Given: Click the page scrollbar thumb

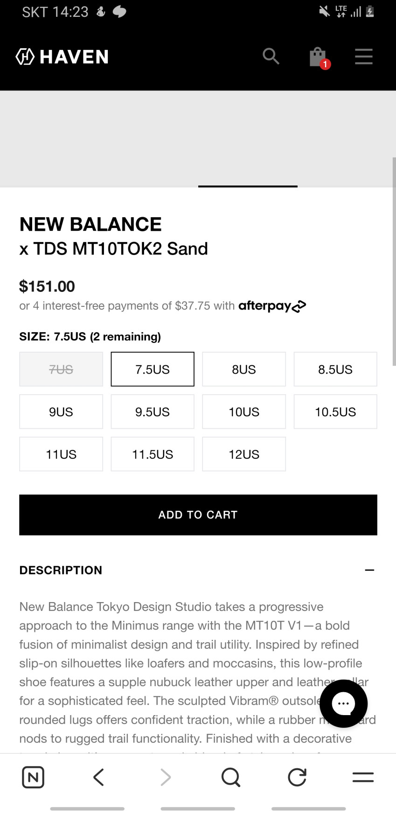Looking at the screenshot, I should (394, 262).
